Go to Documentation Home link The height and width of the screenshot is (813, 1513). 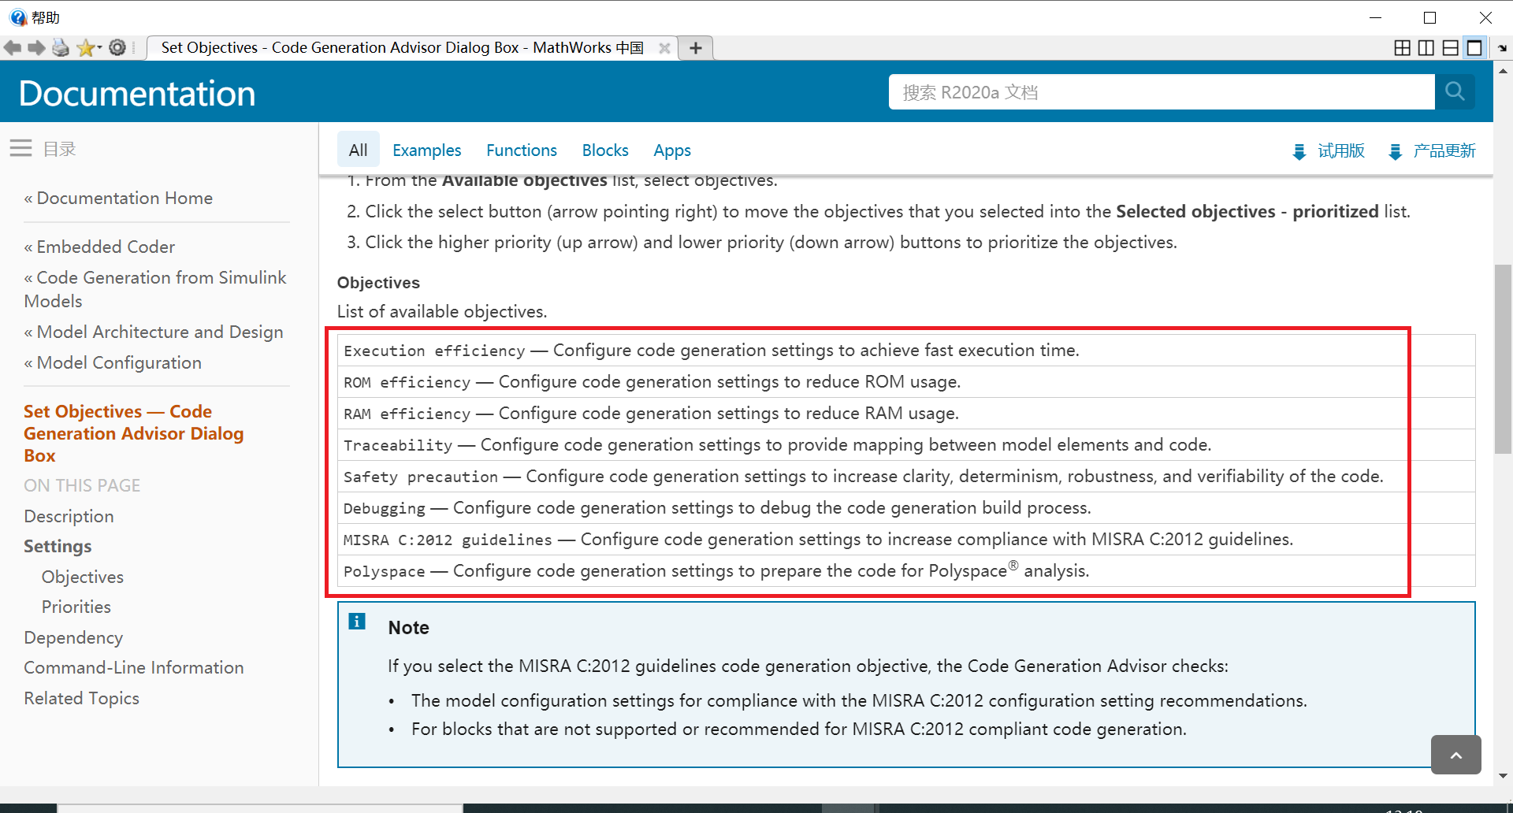(125, 198)
